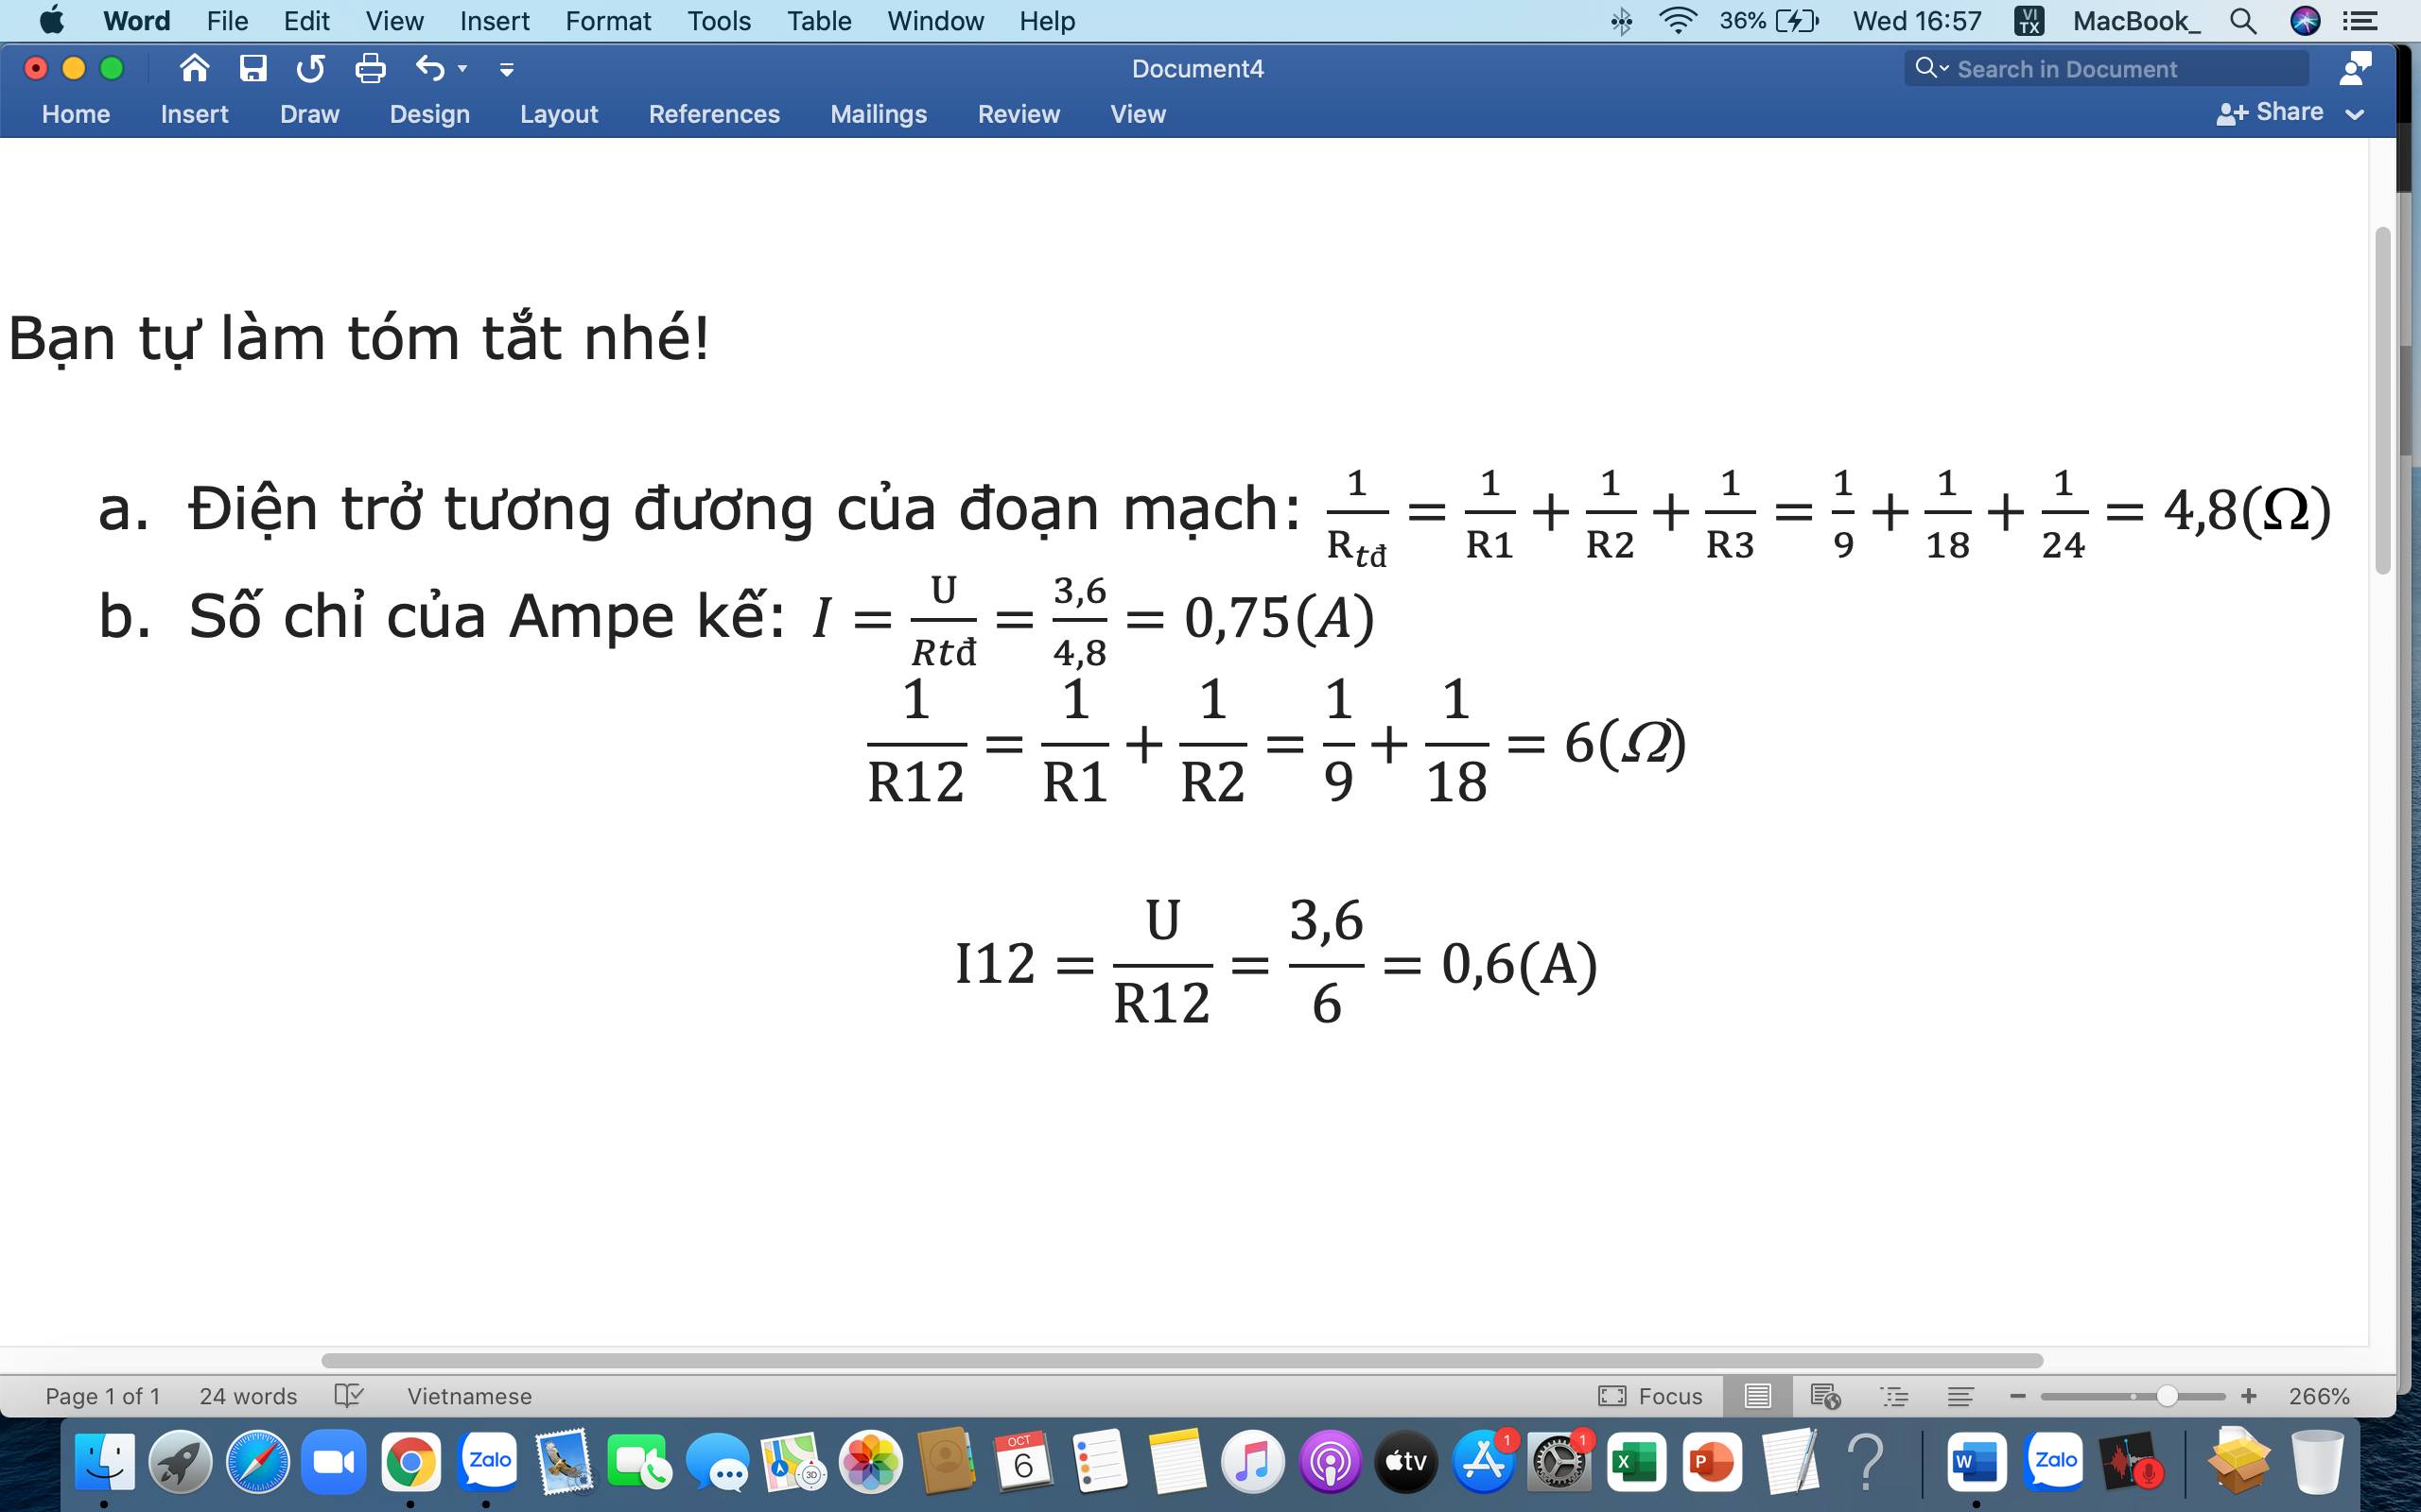
Task: Select the References ribbon tab
Action: 713,114
